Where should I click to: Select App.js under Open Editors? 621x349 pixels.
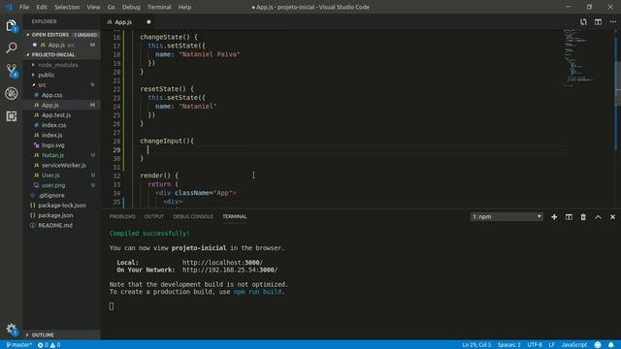(x=61, y=45)
